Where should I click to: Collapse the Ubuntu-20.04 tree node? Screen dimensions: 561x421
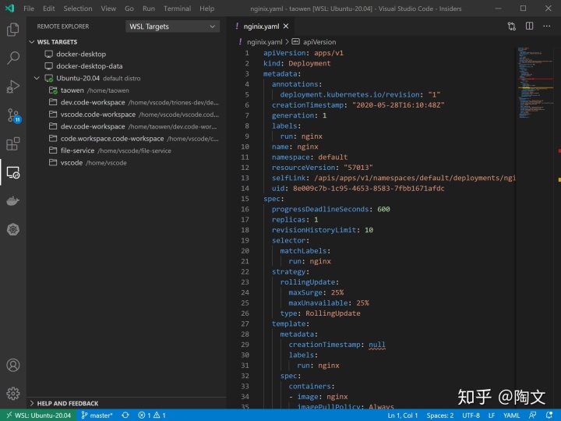coord(37,78)
